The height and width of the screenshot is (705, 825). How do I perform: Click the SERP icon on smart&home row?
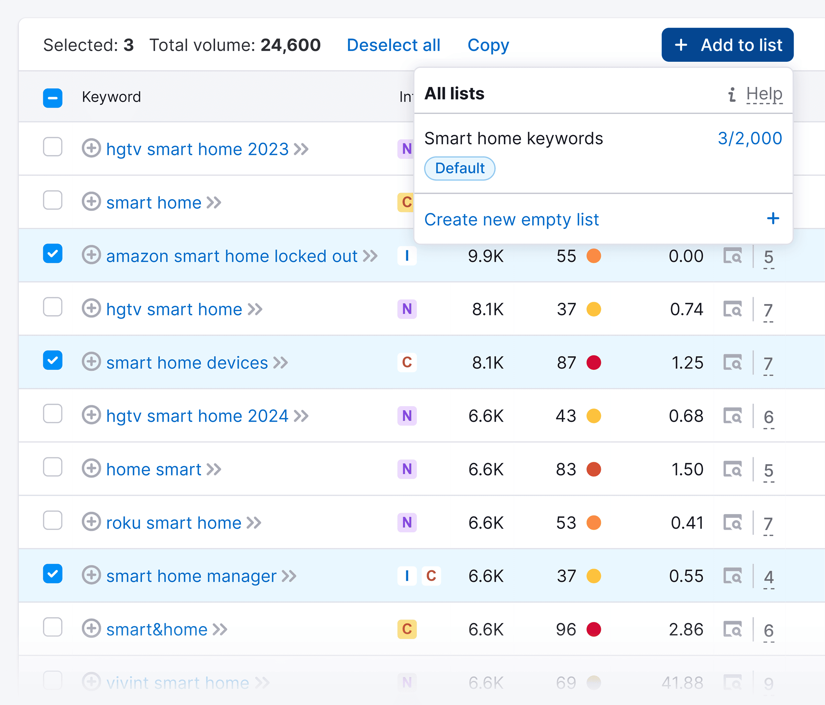(733, 629)
